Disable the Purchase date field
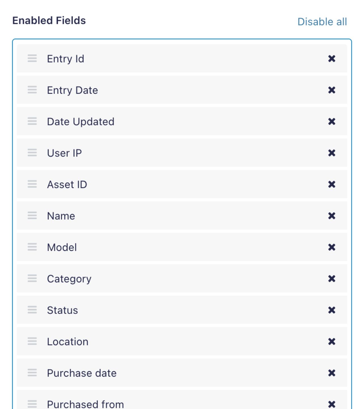Screen dimensions: 363x409 click(332, 373)
